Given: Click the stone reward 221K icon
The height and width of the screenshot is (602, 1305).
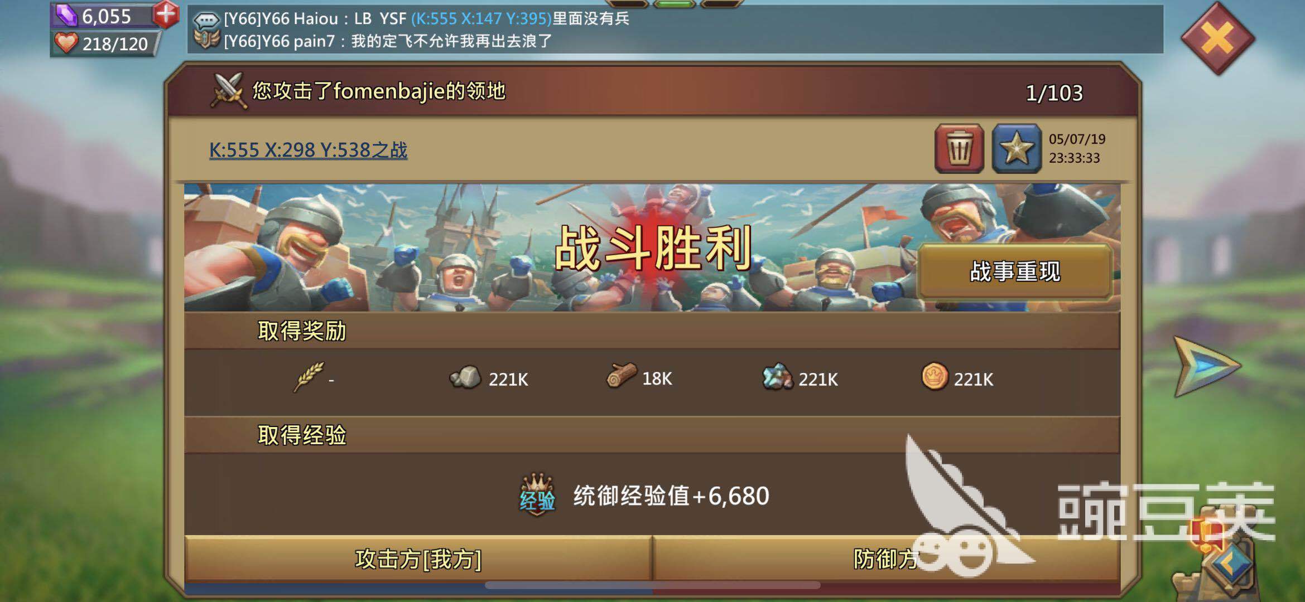Looking at the screenshot, I should pos(465,378).
